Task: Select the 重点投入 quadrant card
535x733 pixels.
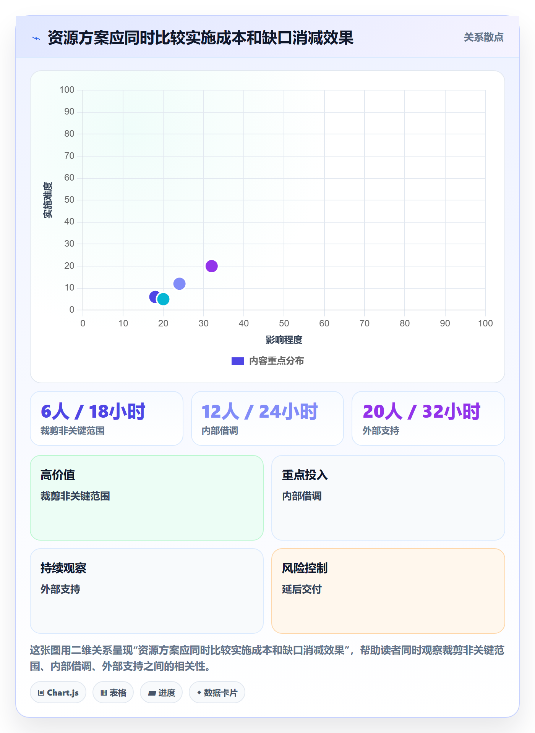Action: pyautogui.click(x=388, y=498)
